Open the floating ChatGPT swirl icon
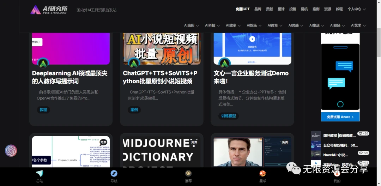The height and width of the screenshot is (186, 381). [11, 150]
